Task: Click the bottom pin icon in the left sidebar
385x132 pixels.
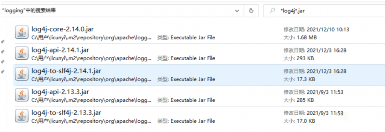Action: click(x=3, y=72)
